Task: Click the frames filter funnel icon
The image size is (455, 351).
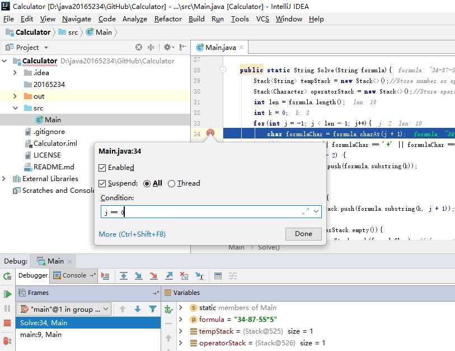Action: (153, 309)
